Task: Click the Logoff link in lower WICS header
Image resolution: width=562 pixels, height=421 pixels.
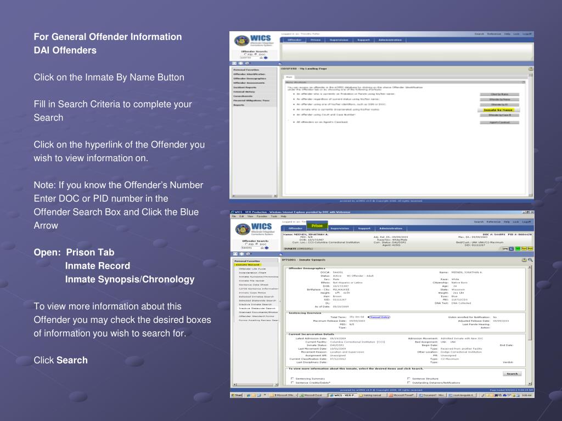Action: [526, 222]
